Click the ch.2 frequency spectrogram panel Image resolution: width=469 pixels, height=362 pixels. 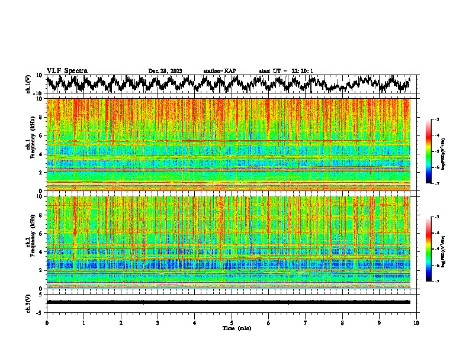tap(229, 243)
